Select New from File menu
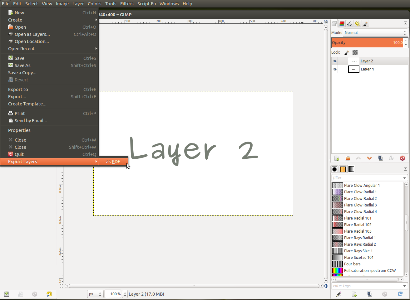 pyautogui.click(x=49, y=13)
